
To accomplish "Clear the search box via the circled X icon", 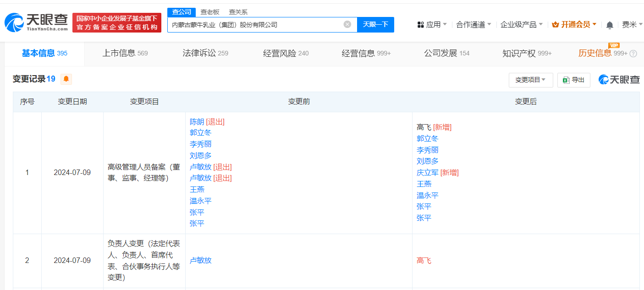I will [347, 24].
